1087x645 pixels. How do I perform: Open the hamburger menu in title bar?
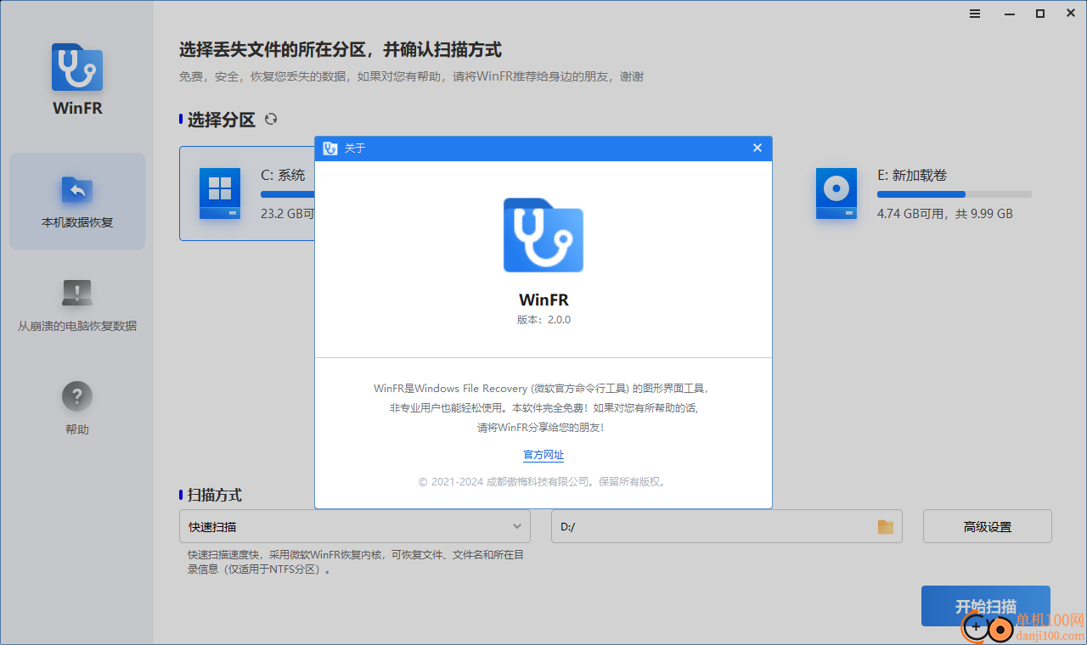975,14
